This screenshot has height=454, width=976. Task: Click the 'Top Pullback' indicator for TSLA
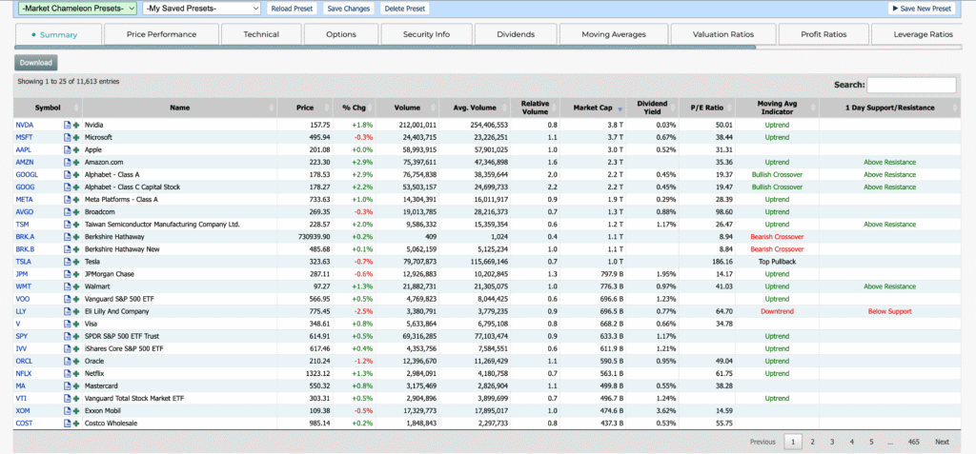[777, 262]
